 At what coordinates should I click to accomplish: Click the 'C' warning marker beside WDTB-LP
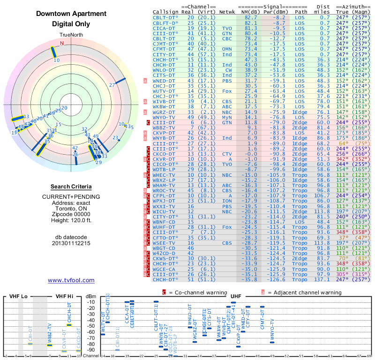[148, 170]
